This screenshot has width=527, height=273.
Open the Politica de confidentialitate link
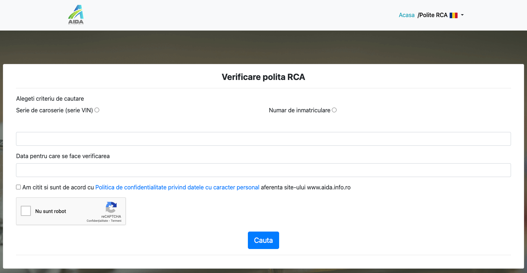177,188
